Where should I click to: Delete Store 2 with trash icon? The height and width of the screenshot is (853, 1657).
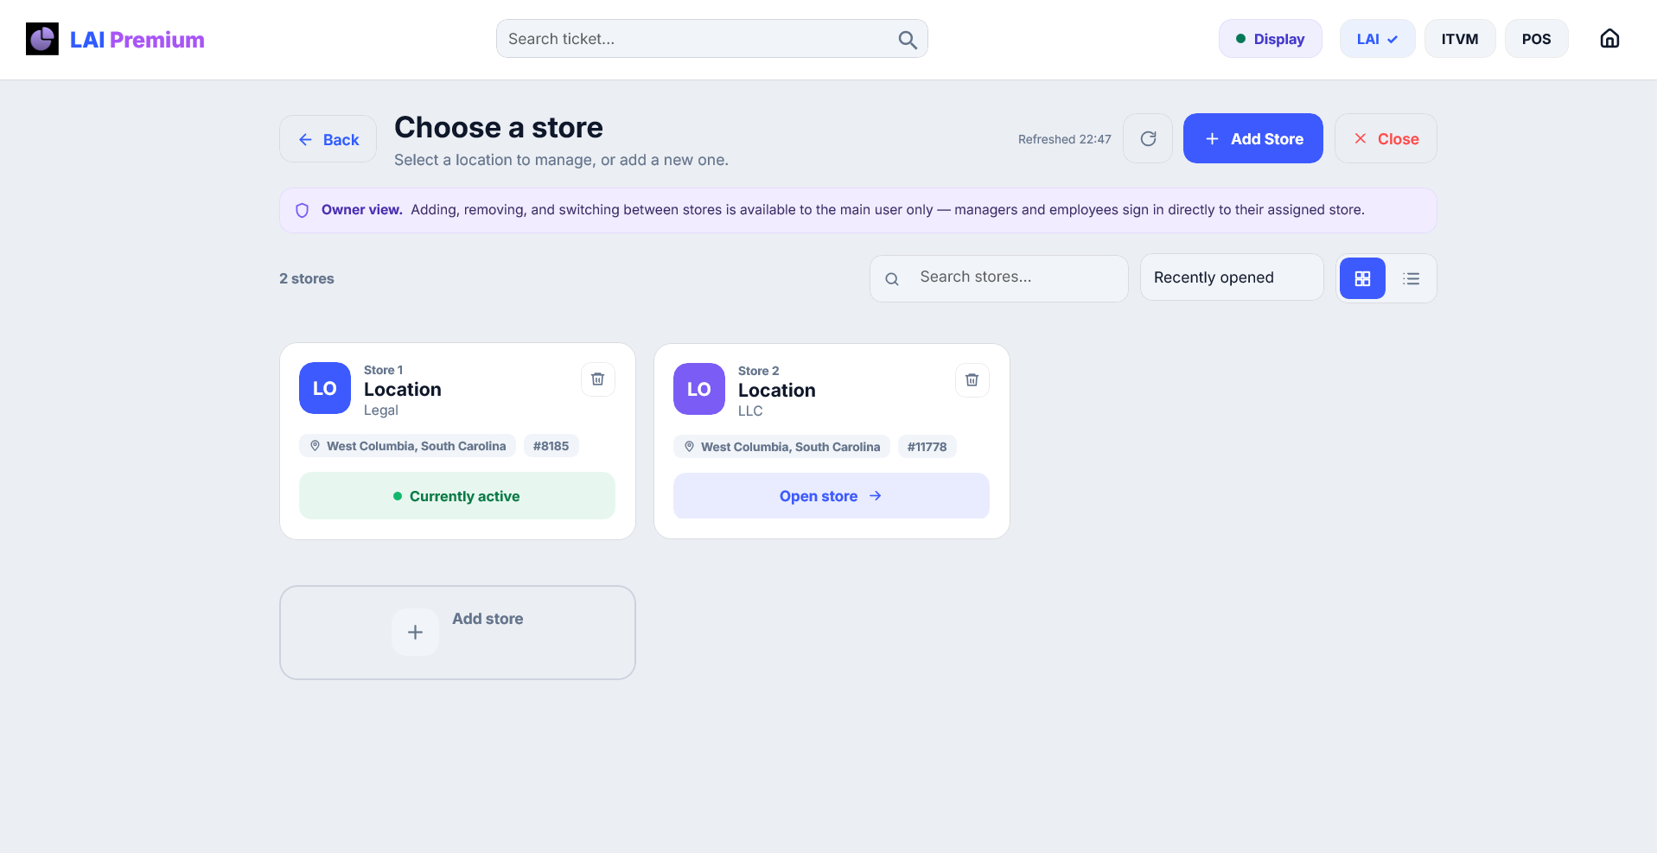coord(972,380)
